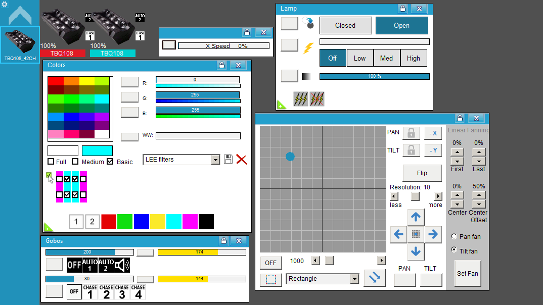Screen dimensions: 543x305
Task: Lock the PAN axis padlock
Action: click(x=412, y=133)
